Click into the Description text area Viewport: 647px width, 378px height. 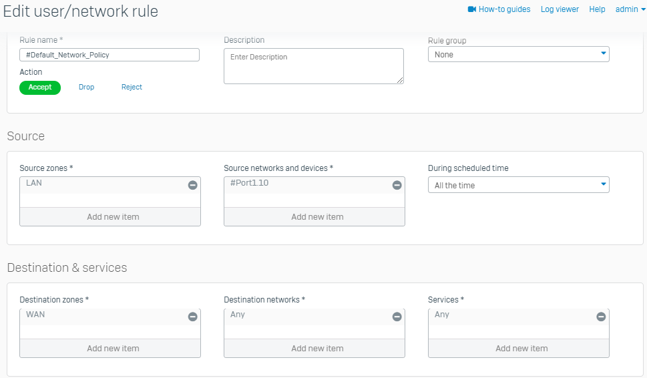[x=314, y=66]
